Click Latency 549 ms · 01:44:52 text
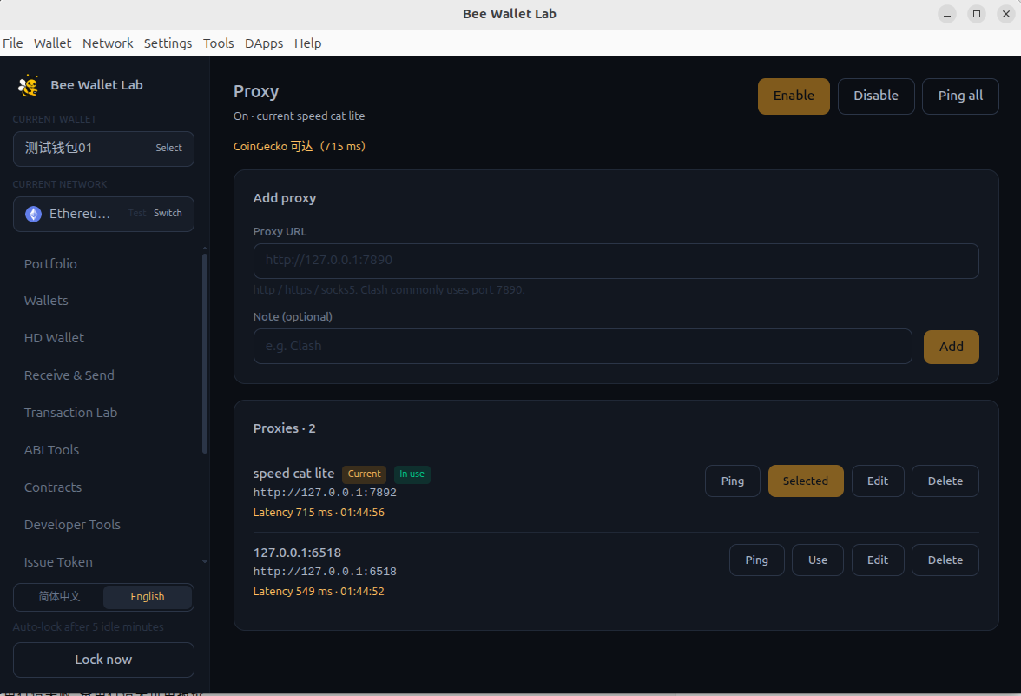The image size is (1021, 696). (x=319, y=591)
